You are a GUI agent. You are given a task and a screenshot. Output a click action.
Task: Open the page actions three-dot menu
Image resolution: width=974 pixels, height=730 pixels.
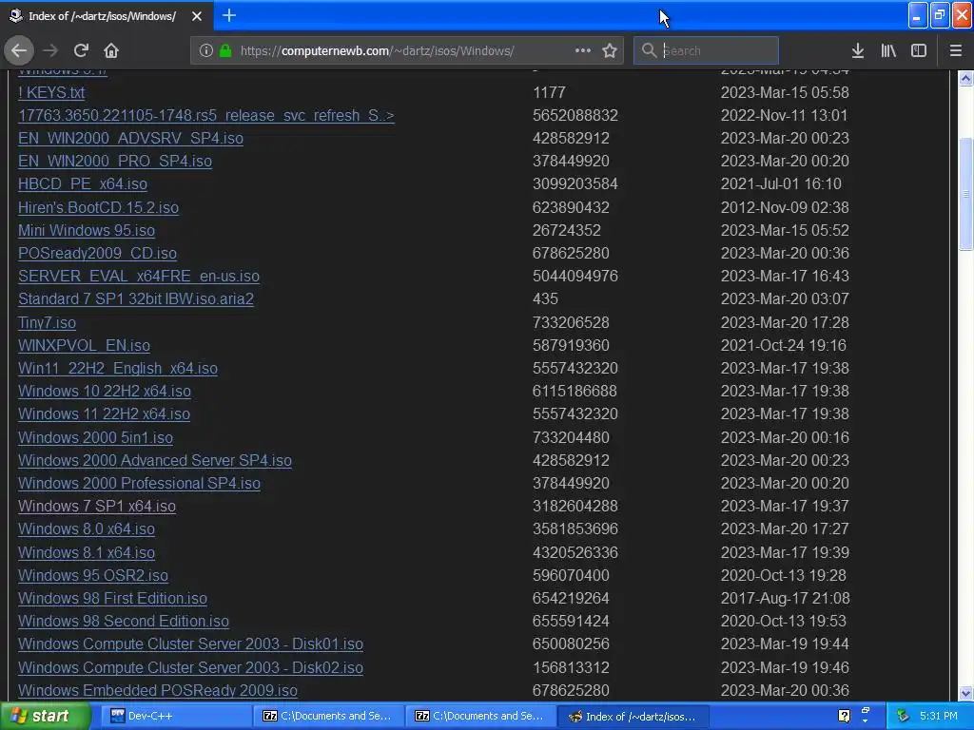point(583,50)
